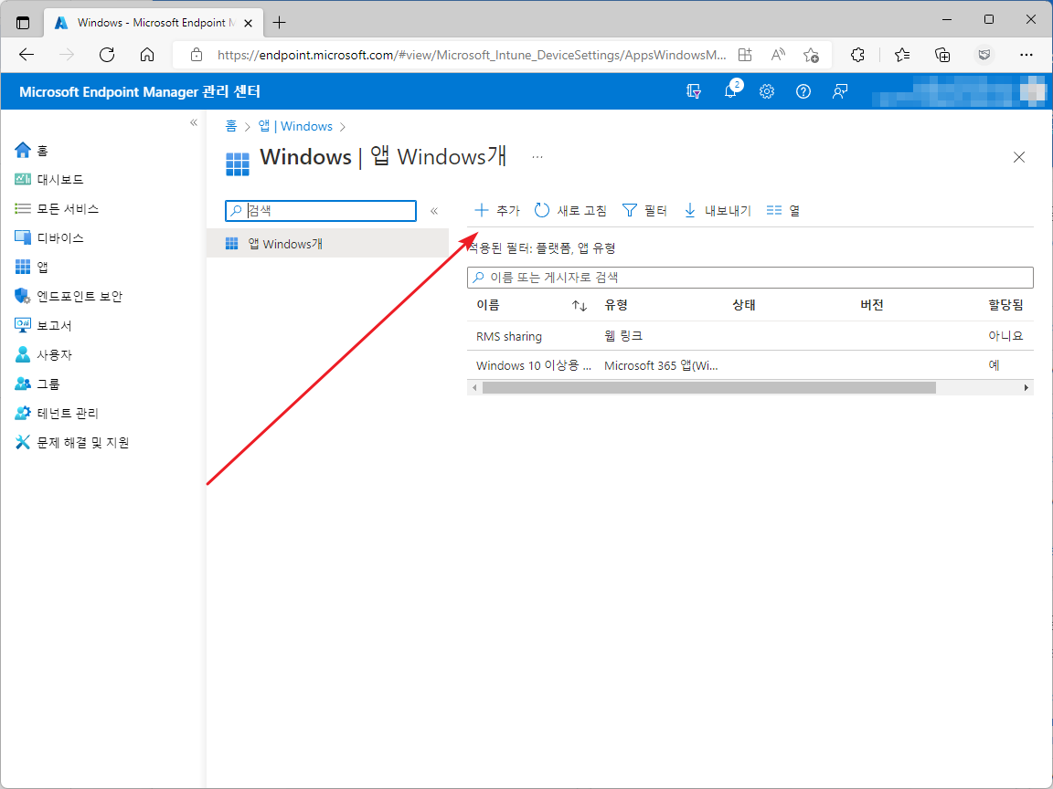The image size is (1053, 789).
Task: Open the notifications bell icon
Action: coord(730,91)
